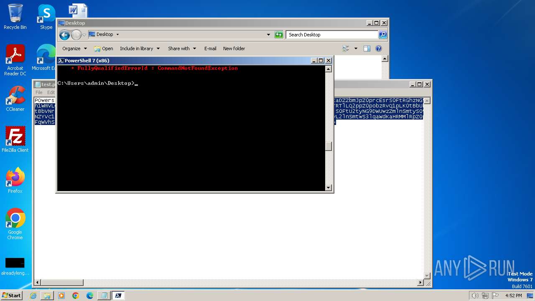The width and height of the screenshot is (535, 301).
Task: Refresh the Desktop folder in Explorer
Action: point(279,35)
